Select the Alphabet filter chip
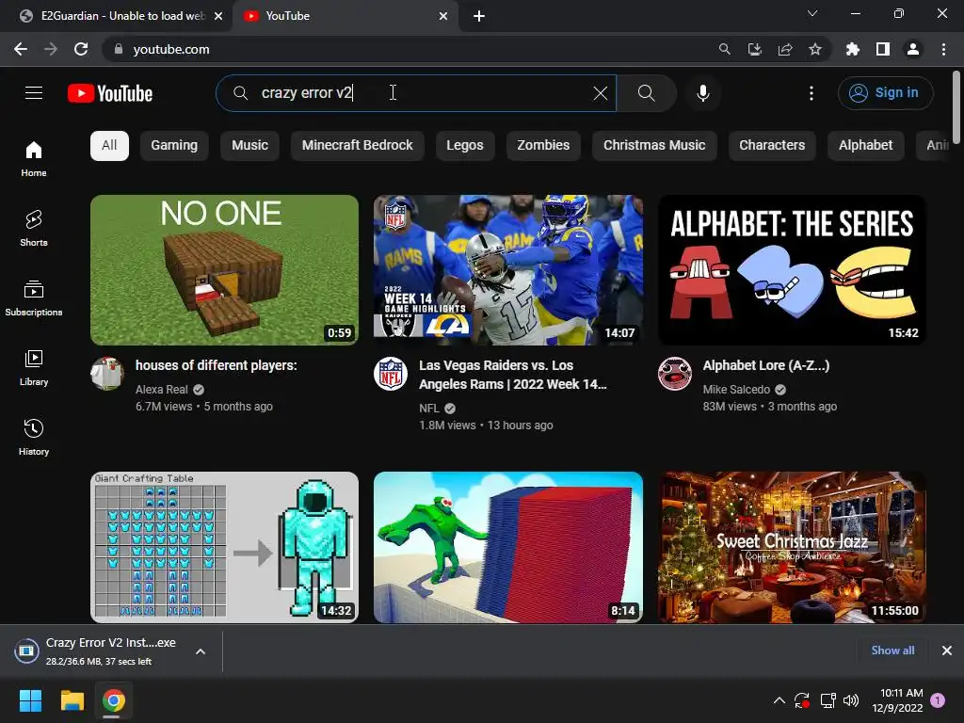The width and height of the screenshot is (964, 723). (x=866, y=146)
